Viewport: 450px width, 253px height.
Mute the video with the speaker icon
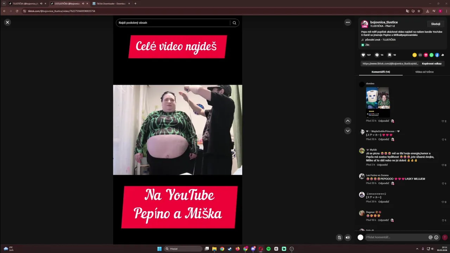348,238
